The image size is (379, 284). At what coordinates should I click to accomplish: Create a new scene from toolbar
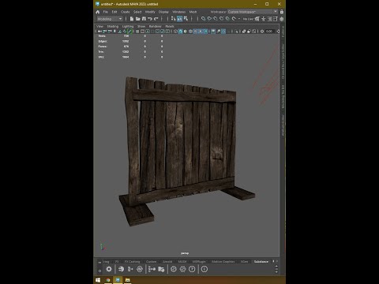132,19
